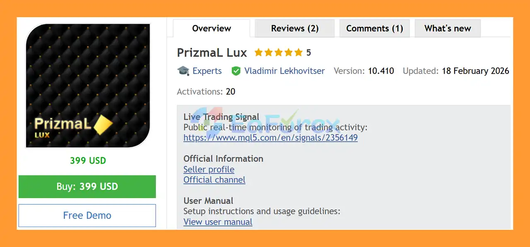Open the Reviews (2) tab
Screen dimensions: 530x247
[x=295, y=29]
